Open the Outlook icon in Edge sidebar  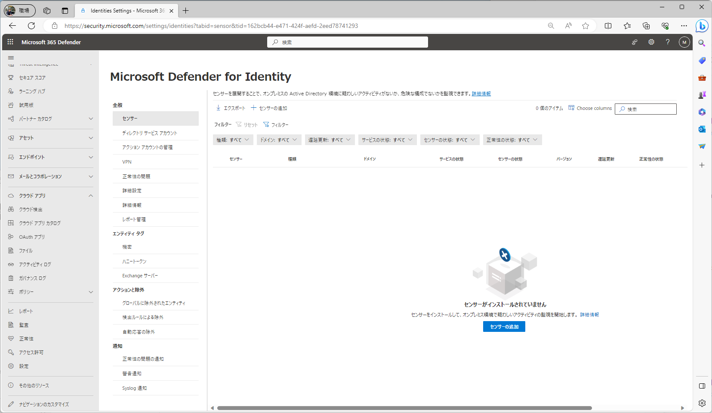pos(702,129)
